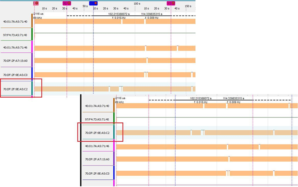The width and height of the screenshot is (298, 187).
Task: Select channel 70:DF:2F:A7:15:A0 in the upper capture
Action: (15, 61)
